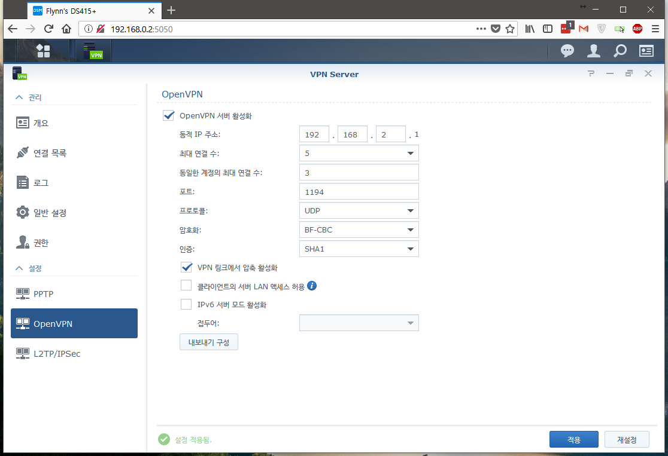Minimize the VPN Server DSM window
Image resolution: width=668 pixels, height=456 pixels.
click(610, 74)
